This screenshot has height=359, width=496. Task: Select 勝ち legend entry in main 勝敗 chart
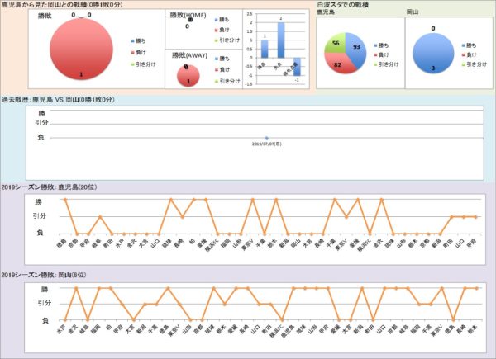pyautogui.click(x=141, y=40)
